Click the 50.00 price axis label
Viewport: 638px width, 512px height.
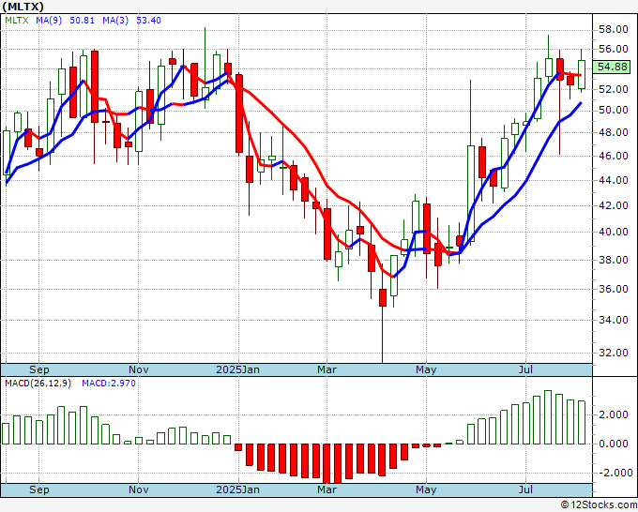click(614, 111)
